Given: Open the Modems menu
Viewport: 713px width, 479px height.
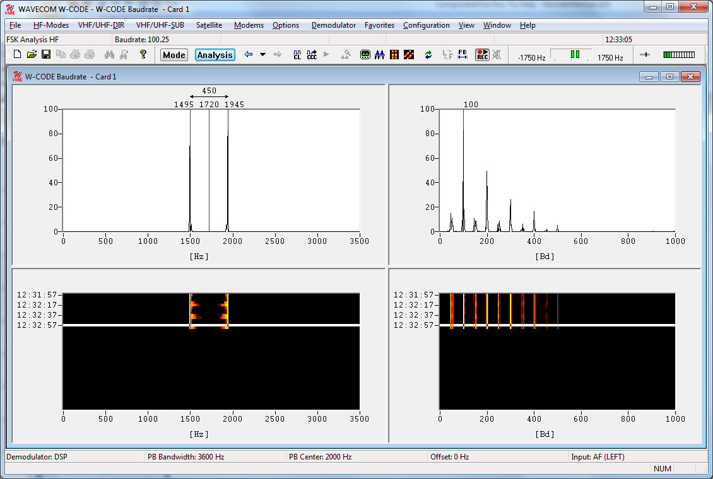Looking at the screenshot, I should (x=249, y=25).
